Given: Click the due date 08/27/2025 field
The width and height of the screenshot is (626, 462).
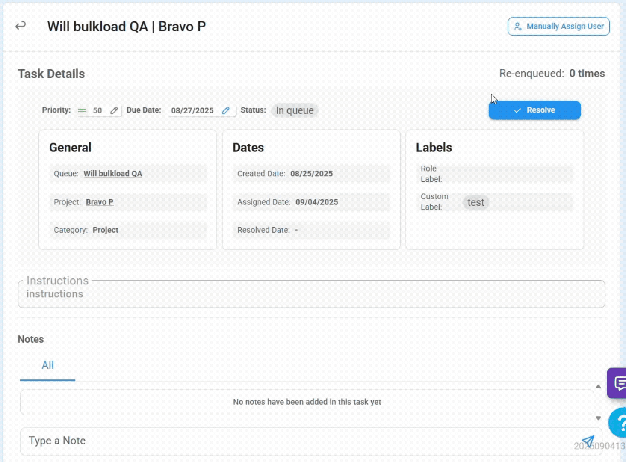Looking at the screenshot, I should (x=192, y=111).
